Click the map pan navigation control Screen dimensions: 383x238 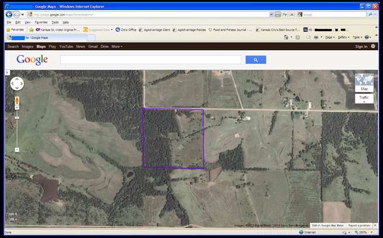point(17,83)
